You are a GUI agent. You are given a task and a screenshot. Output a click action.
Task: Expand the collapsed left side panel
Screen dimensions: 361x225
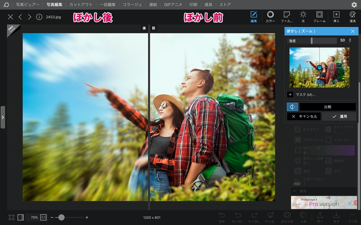click(x=3, y=117)
